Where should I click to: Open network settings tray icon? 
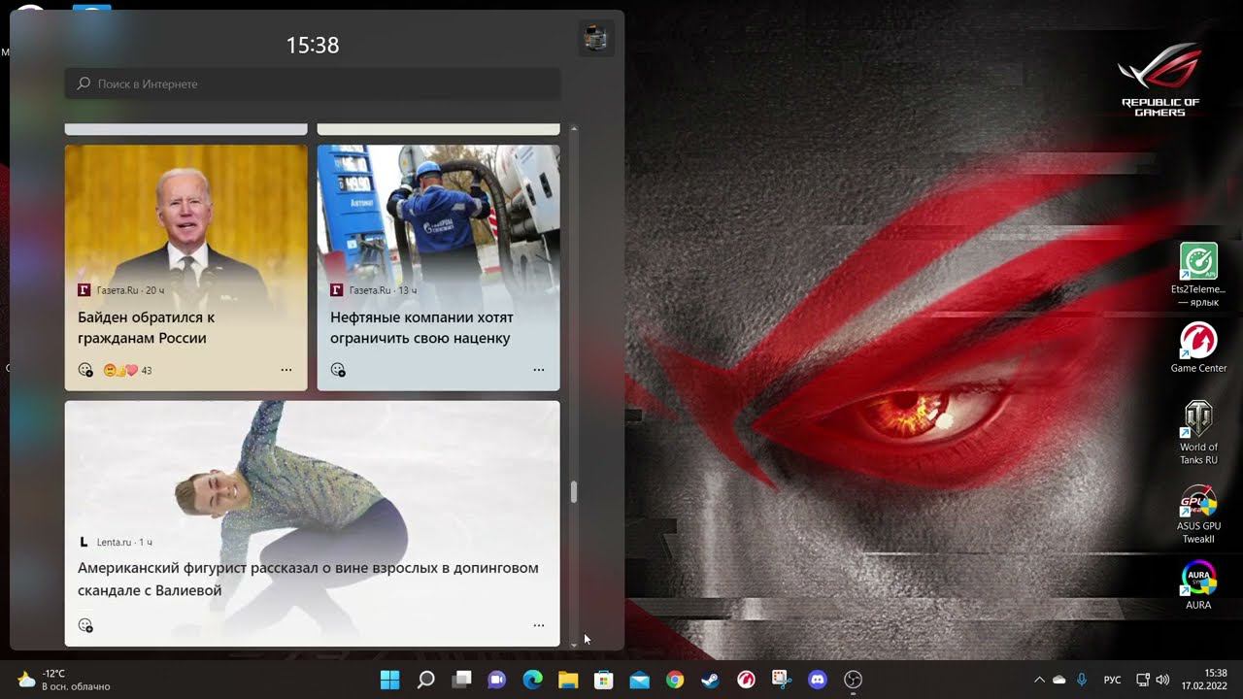click(x=1144, y=680)
